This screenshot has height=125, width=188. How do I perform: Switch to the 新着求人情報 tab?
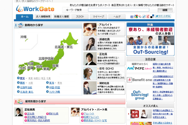(61, 16)
